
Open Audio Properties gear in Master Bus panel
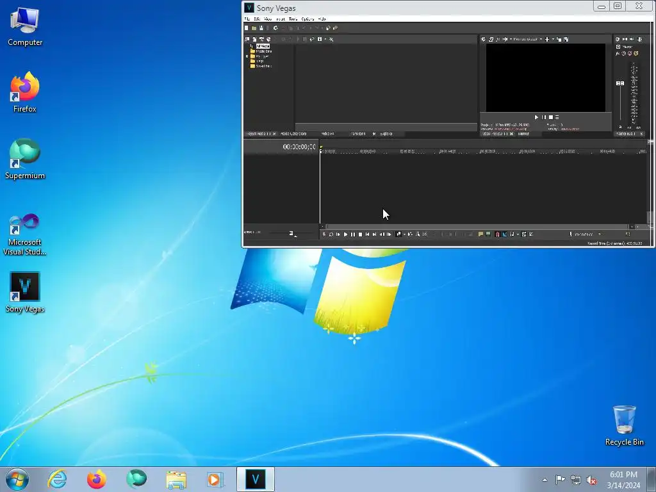pos(617,39)
